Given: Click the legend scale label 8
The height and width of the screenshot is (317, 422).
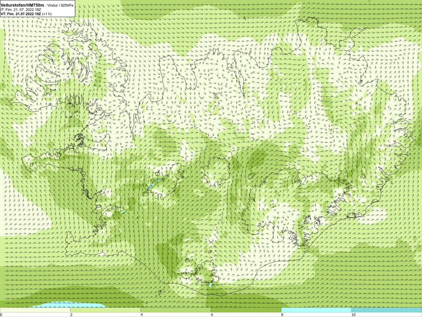Looking at the screenshot, I should pos(282,315).
